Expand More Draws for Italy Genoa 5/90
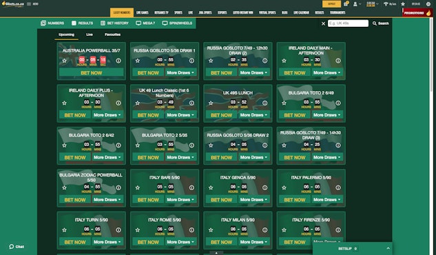The image size is (436, 255). tap(253, 200)
